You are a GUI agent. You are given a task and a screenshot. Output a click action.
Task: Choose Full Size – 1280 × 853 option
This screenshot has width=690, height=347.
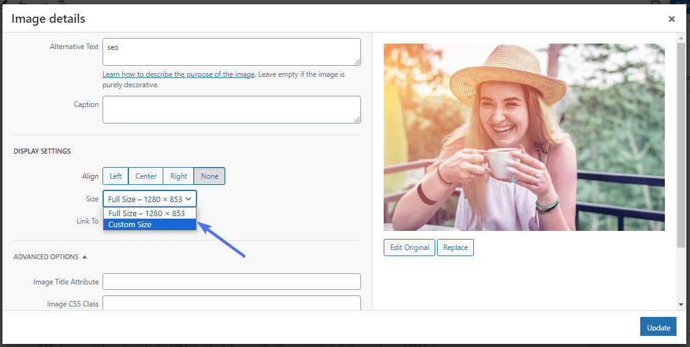(150, 213)
